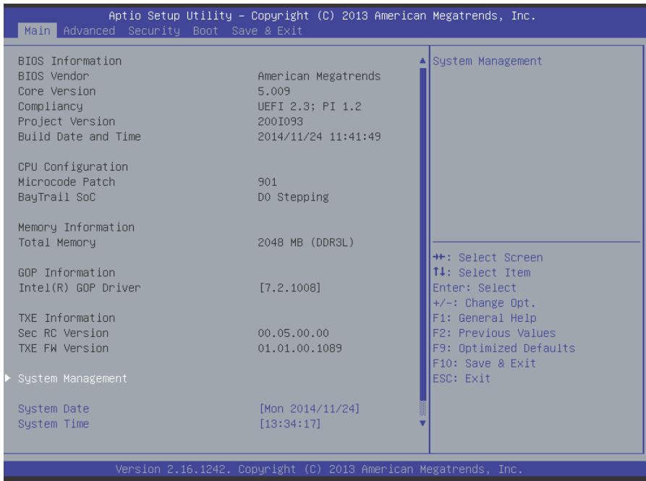This screenshot has width=646, height=481.
Task: Click the Total Memory value
Action: (306, 242)
